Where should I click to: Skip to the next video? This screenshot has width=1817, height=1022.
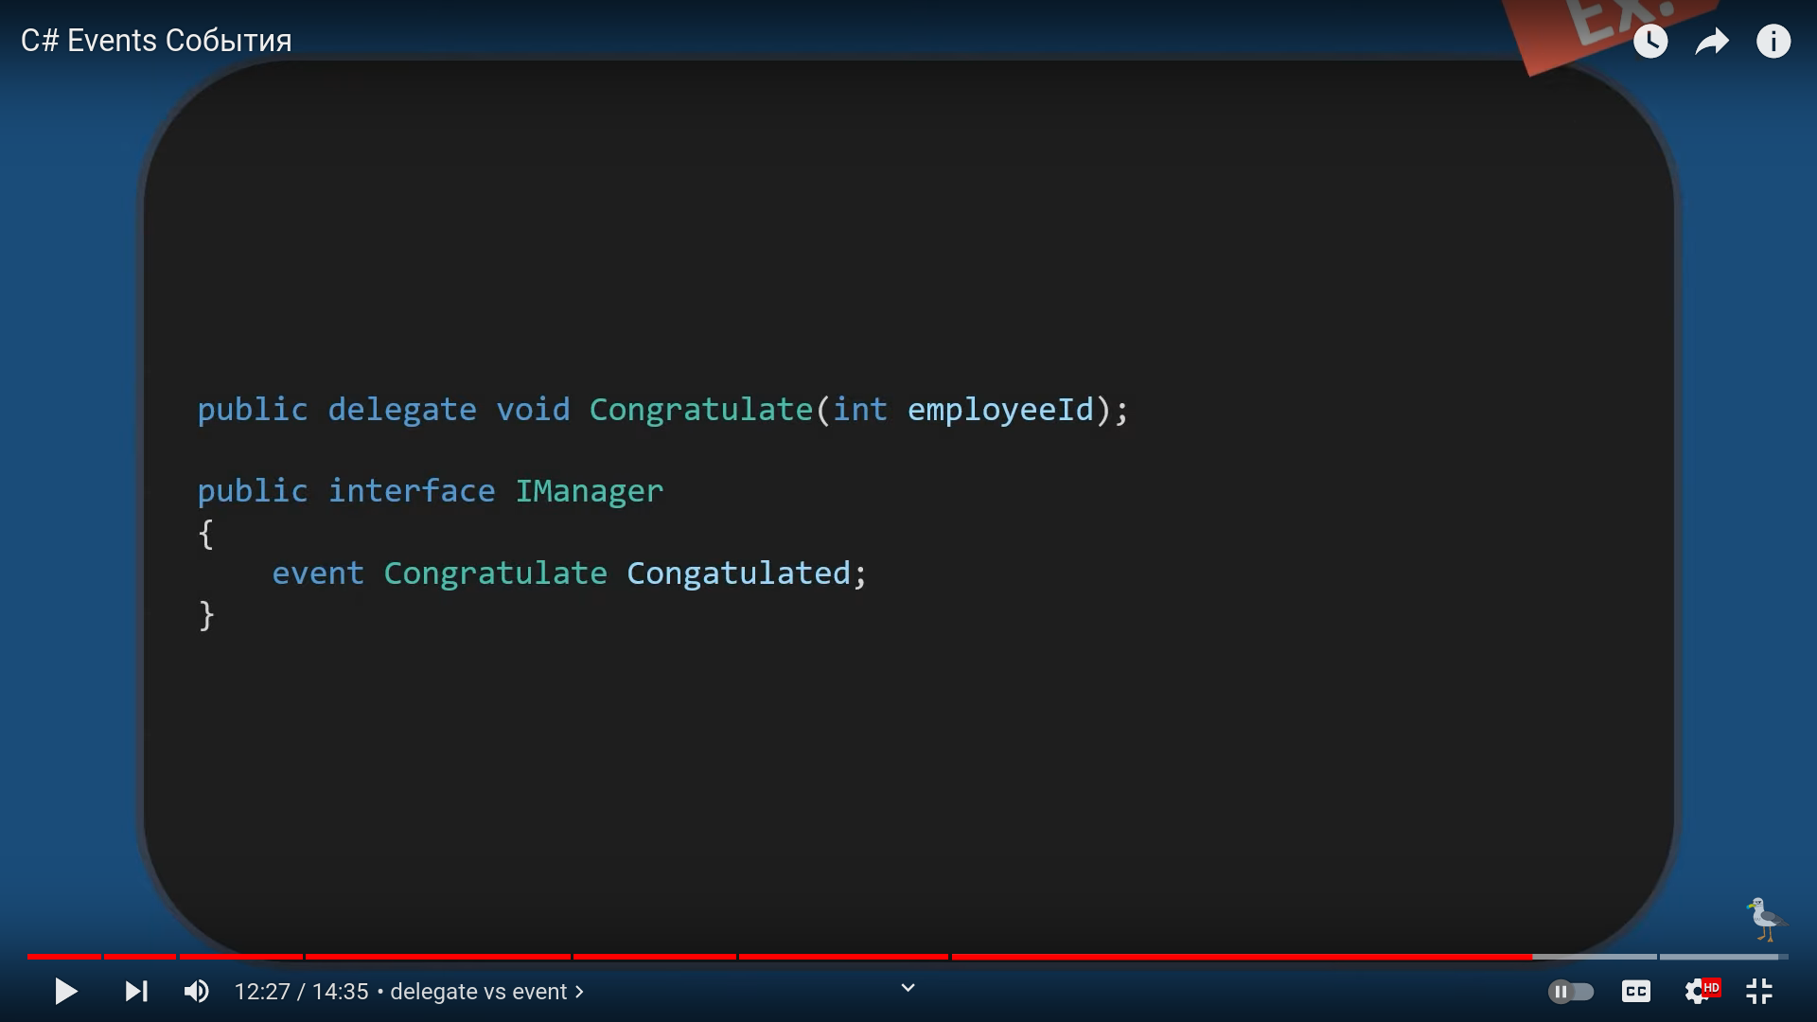pos(136,991)
